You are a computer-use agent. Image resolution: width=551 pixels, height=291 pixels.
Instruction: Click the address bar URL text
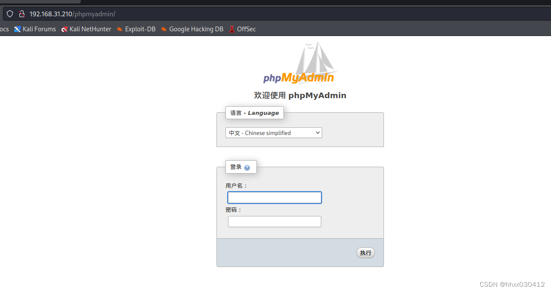(x=72, y=14)
